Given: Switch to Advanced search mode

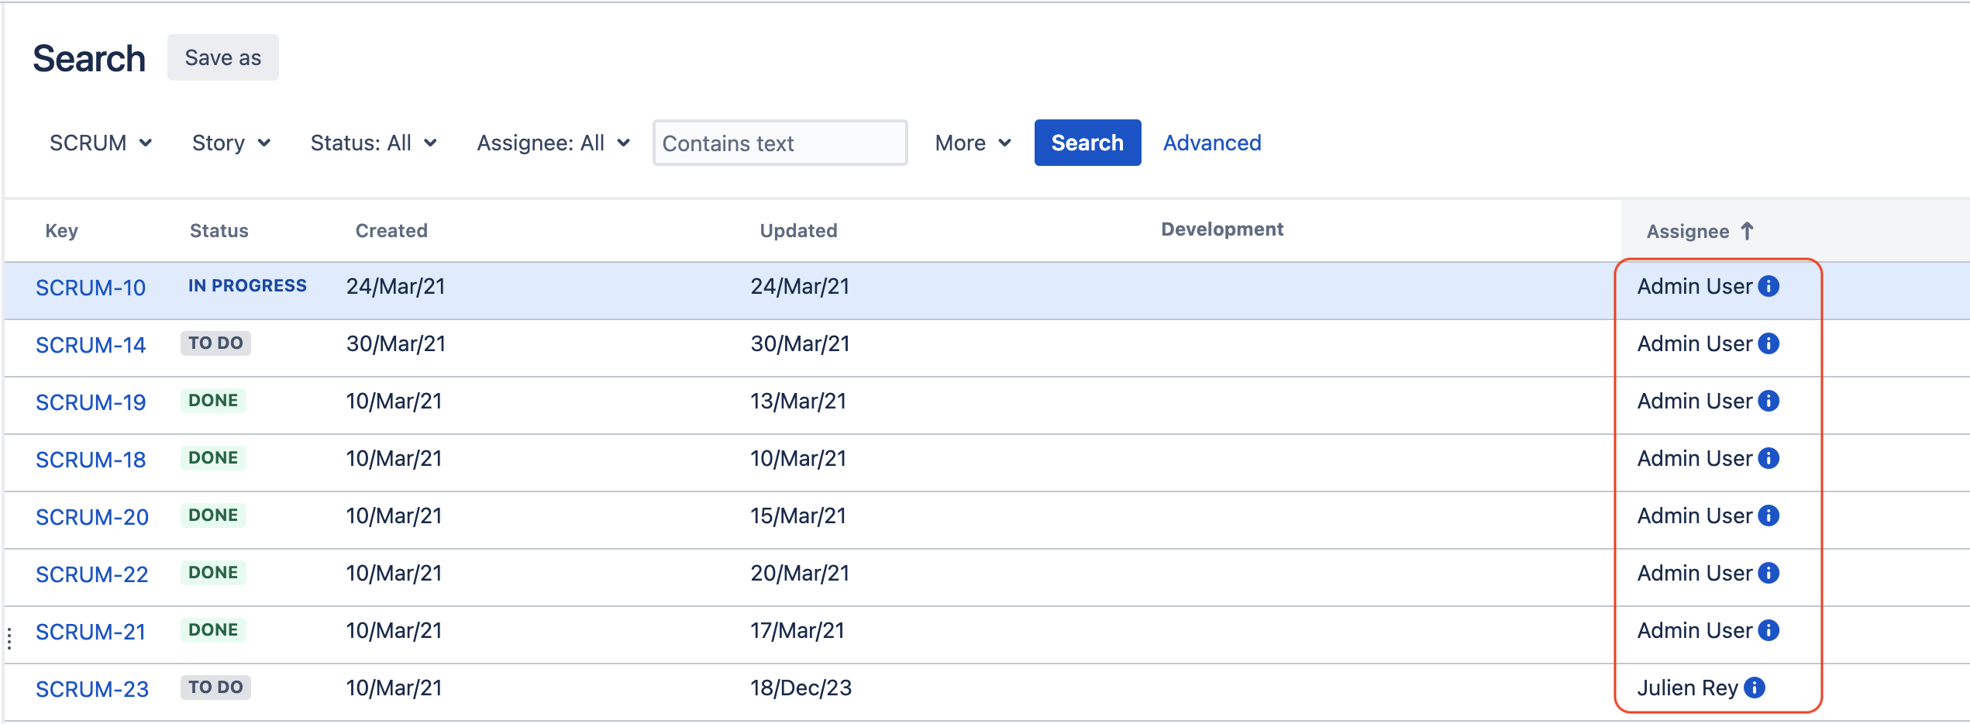Looking at the screenshot, I should (1211, 143).
